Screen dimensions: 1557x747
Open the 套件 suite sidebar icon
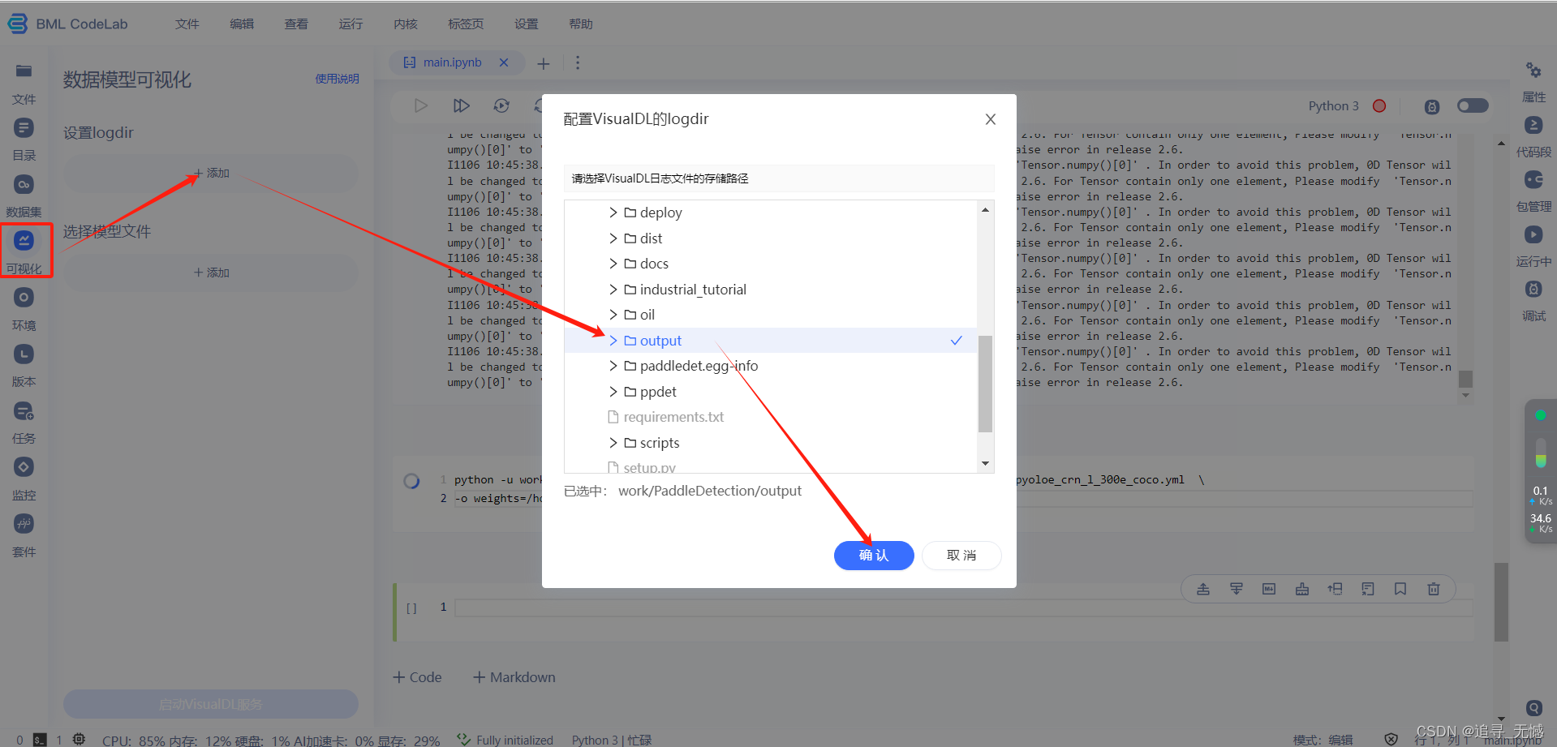coord(24,524)
